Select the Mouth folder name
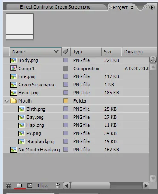The height and width of the screenshot is (194, 158). (x=25, y=101)
